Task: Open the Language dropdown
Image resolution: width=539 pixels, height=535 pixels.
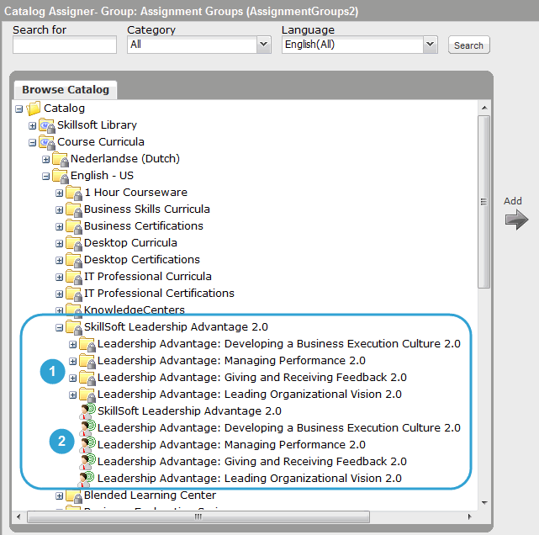Action: tap(430, 45)
